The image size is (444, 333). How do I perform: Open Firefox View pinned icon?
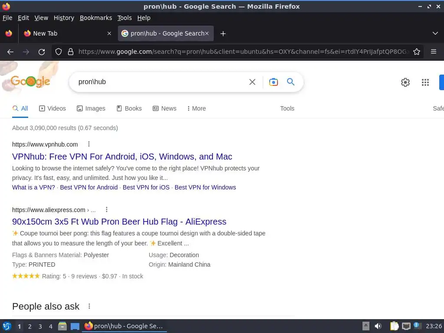(x=9, y=33)
